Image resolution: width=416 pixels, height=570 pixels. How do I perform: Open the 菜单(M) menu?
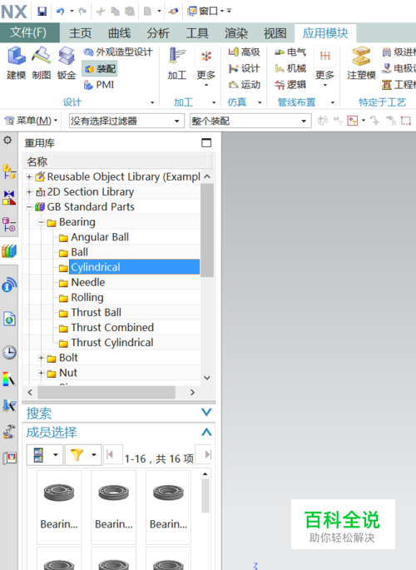pos(32,121)
